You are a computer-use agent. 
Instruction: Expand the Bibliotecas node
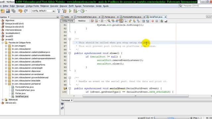click(3, 99)
